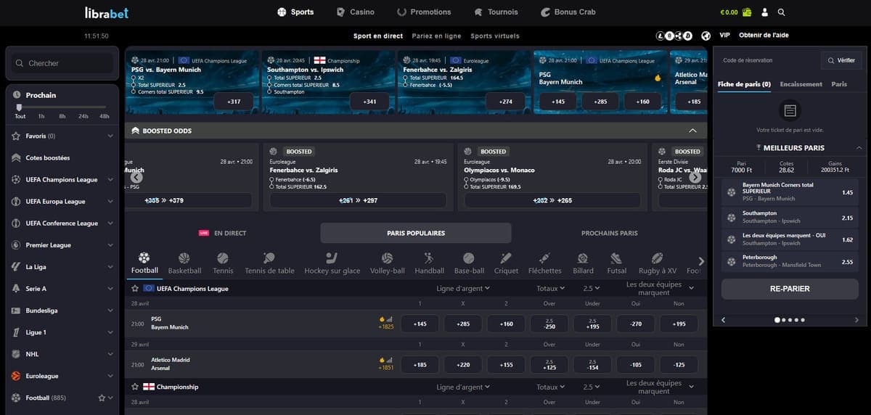Collapse the BOOSTED ODDS section
The image size is (871, 415).
coord(692,131)
